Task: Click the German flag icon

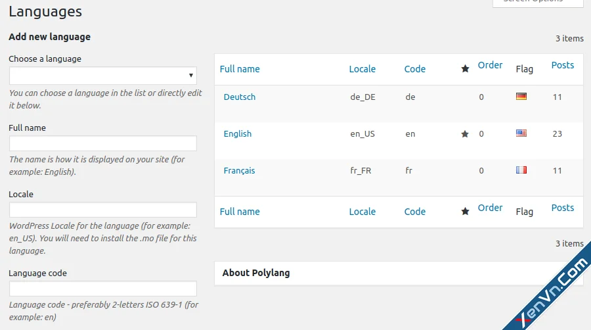Action: pos(521,97)
